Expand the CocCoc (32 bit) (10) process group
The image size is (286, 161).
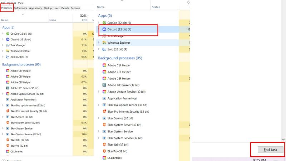coord(3,34)
